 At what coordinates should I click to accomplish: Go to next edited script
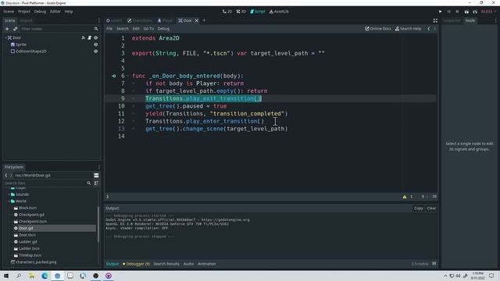(434, 29)
